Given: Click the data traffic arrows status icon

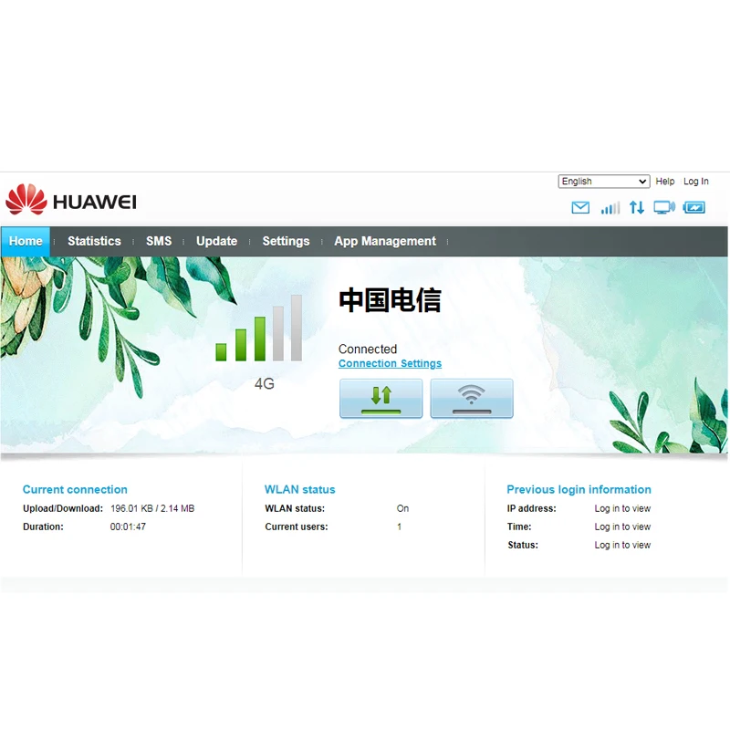Looking at the screenshot, I should pos(636,208).
